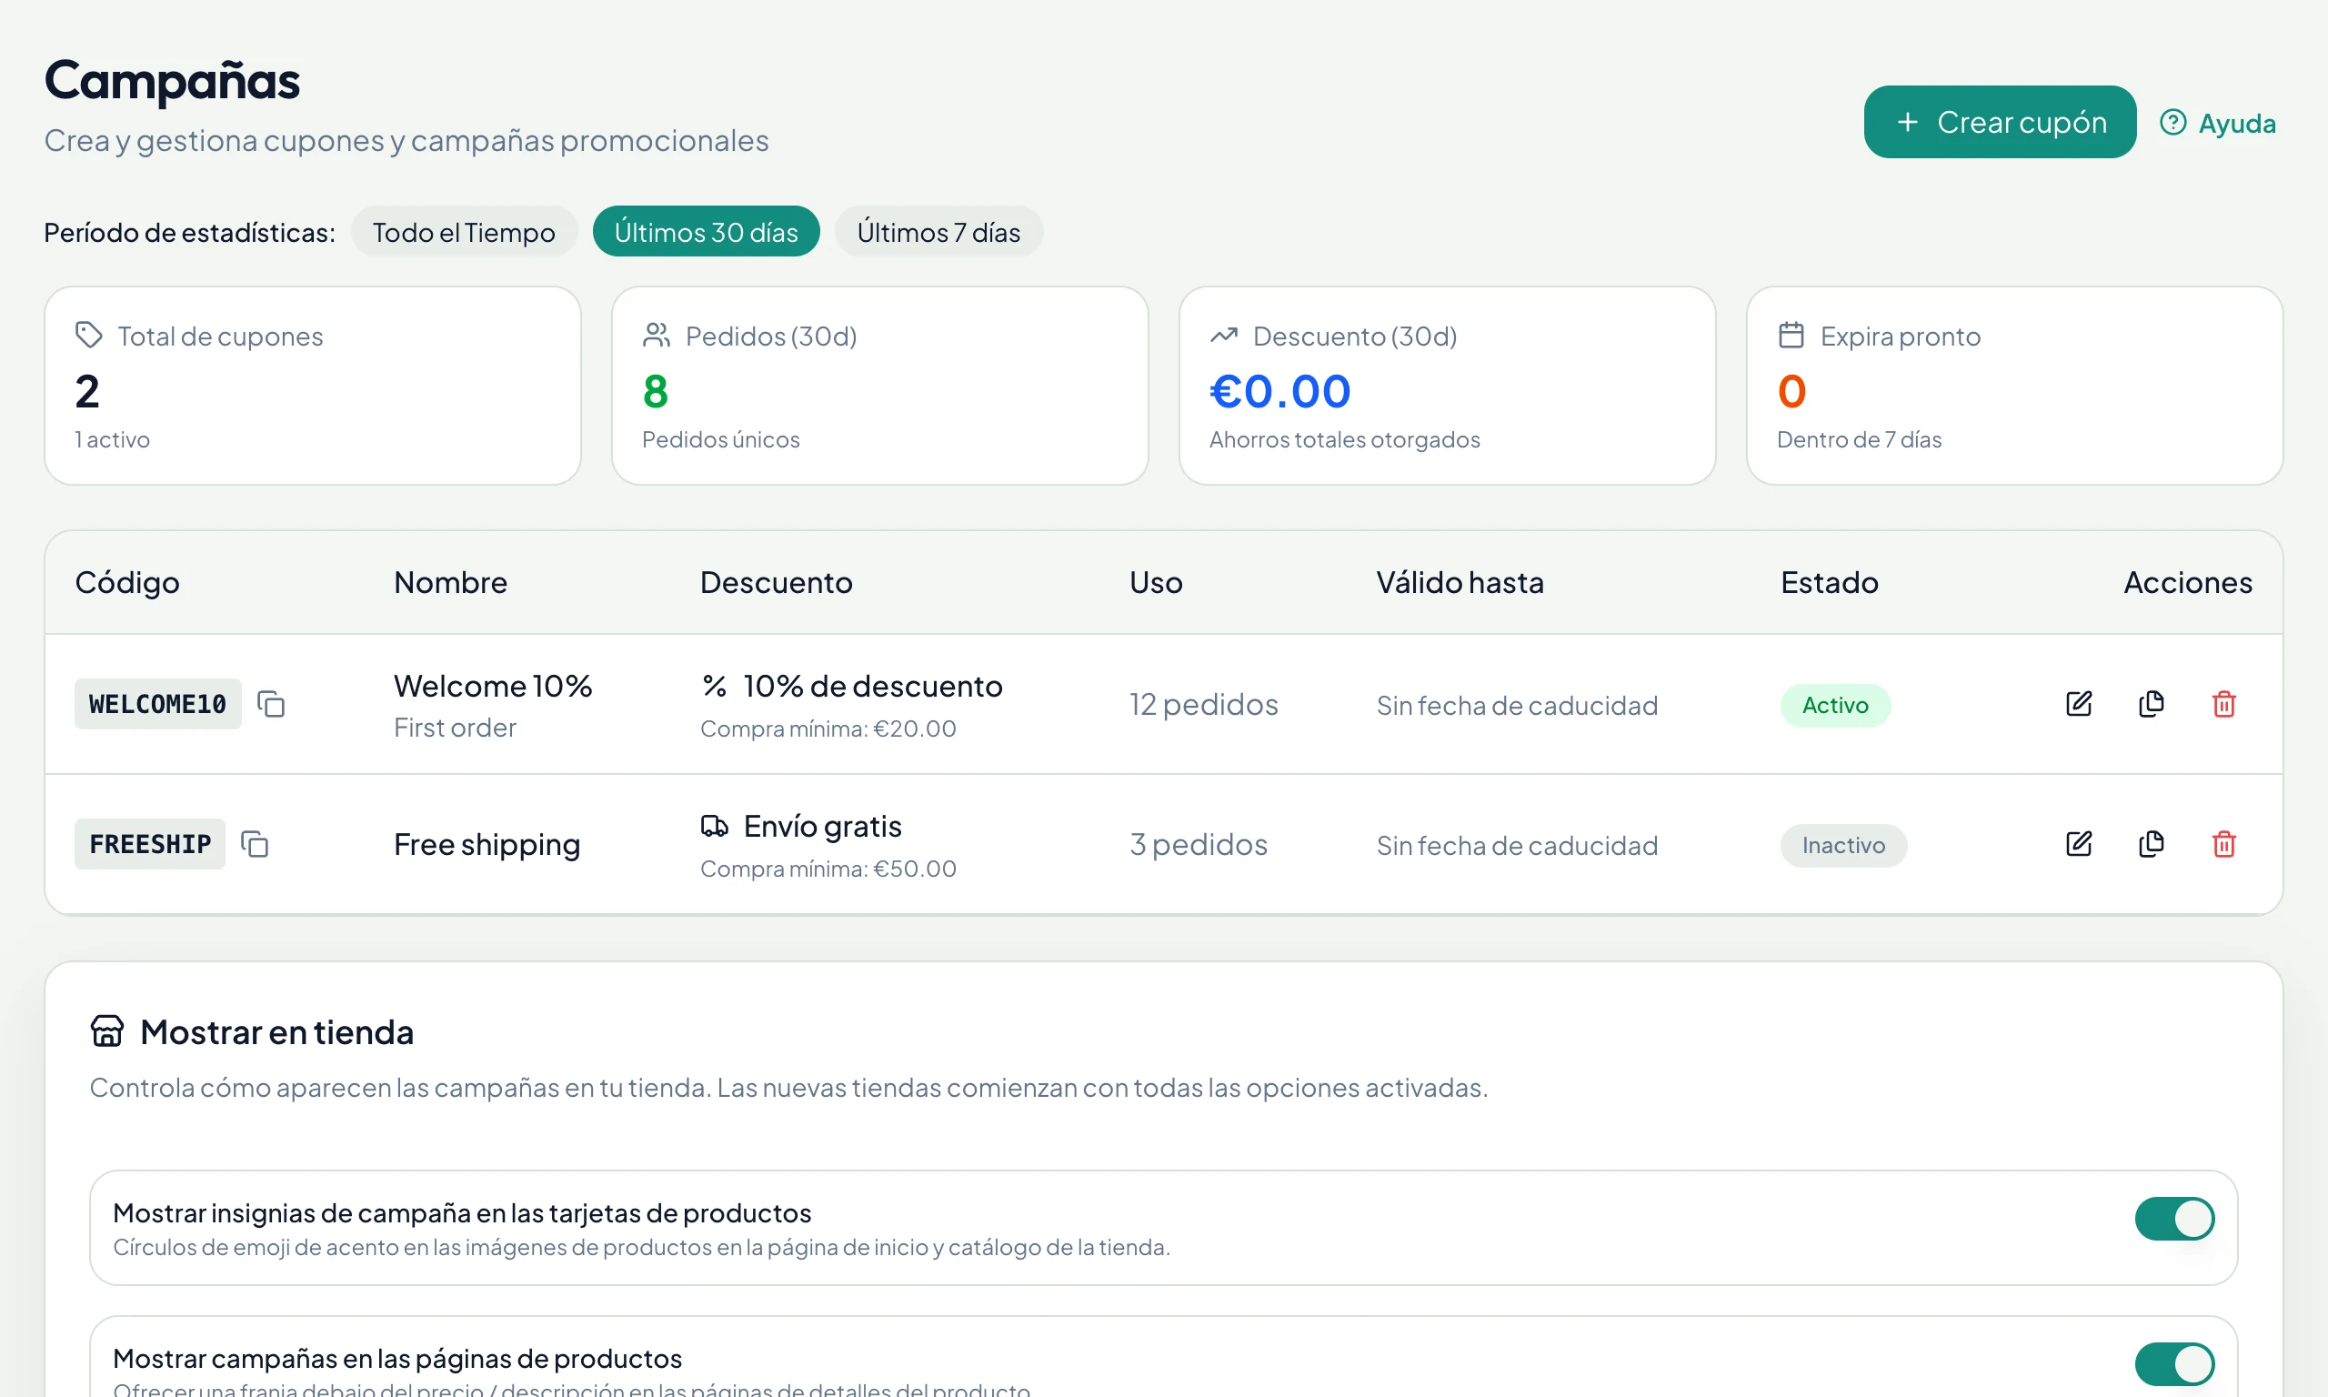Copy the FREESHIP coupon code
Screen dimensions: 2328x1397
pos(255,844)
